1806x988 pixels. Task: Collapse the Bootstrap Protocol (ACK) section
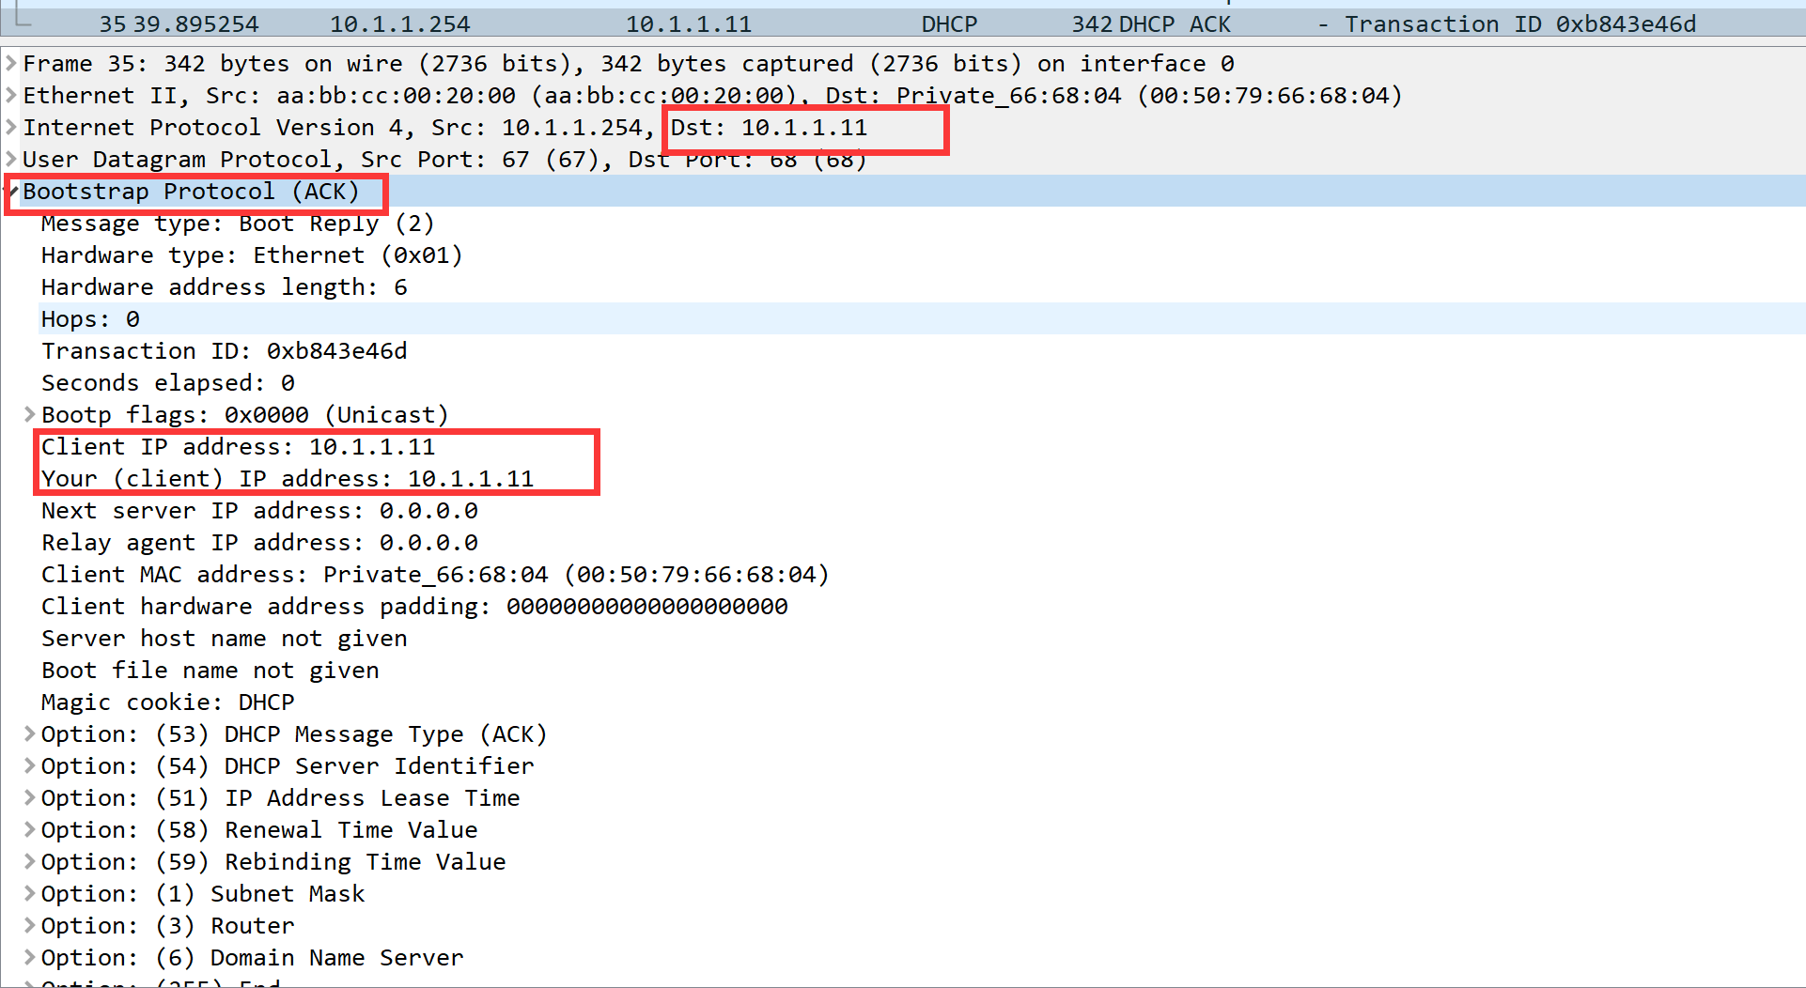pos(12,192)
